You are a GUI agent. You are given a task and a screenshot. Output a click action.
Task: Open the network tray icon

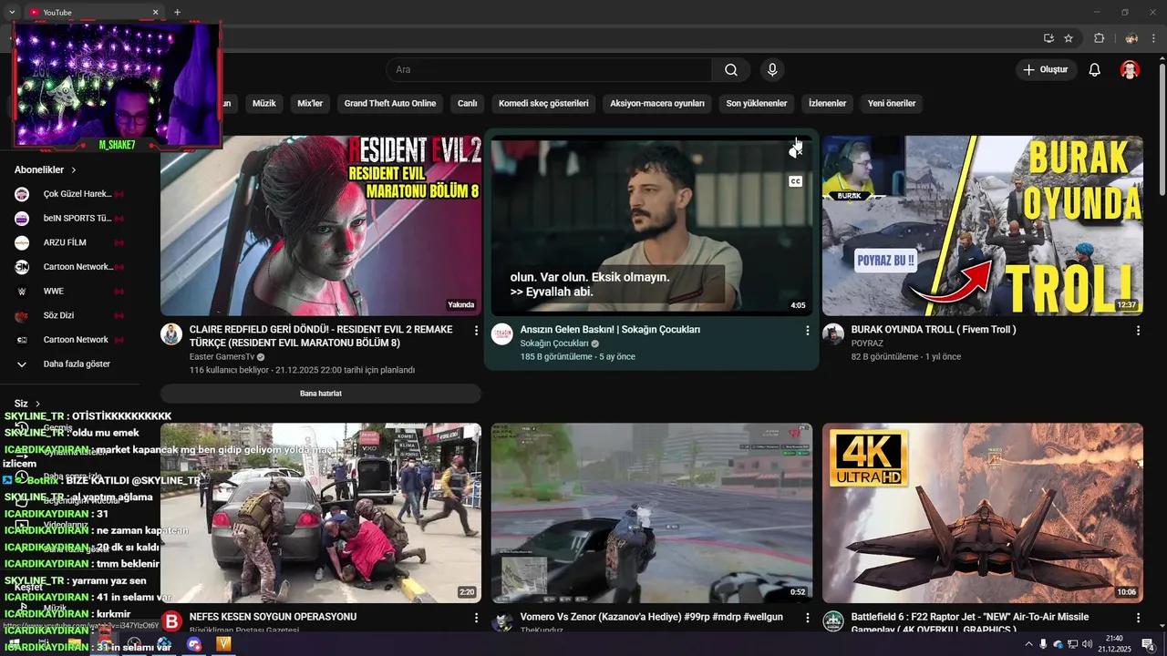(x=1073, y=644)
